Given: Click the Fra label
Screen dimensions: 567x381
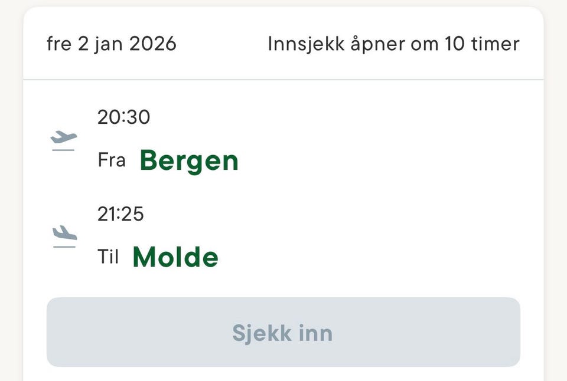Looking at the screenshot, I should coord(112,160).
